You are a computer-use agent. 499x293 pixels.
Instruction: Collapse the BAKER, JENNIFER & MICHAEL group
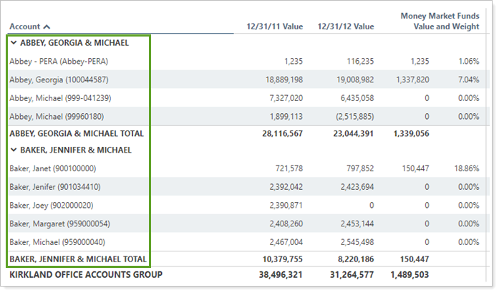pyautogui.click(x=14, y=150)
